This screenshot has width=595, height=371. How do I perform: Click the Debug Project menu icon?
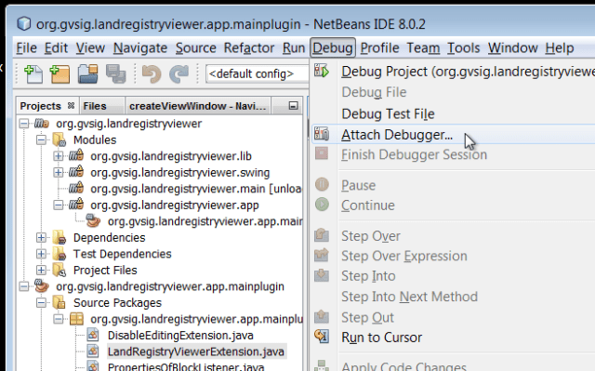(x=322, y=71)
